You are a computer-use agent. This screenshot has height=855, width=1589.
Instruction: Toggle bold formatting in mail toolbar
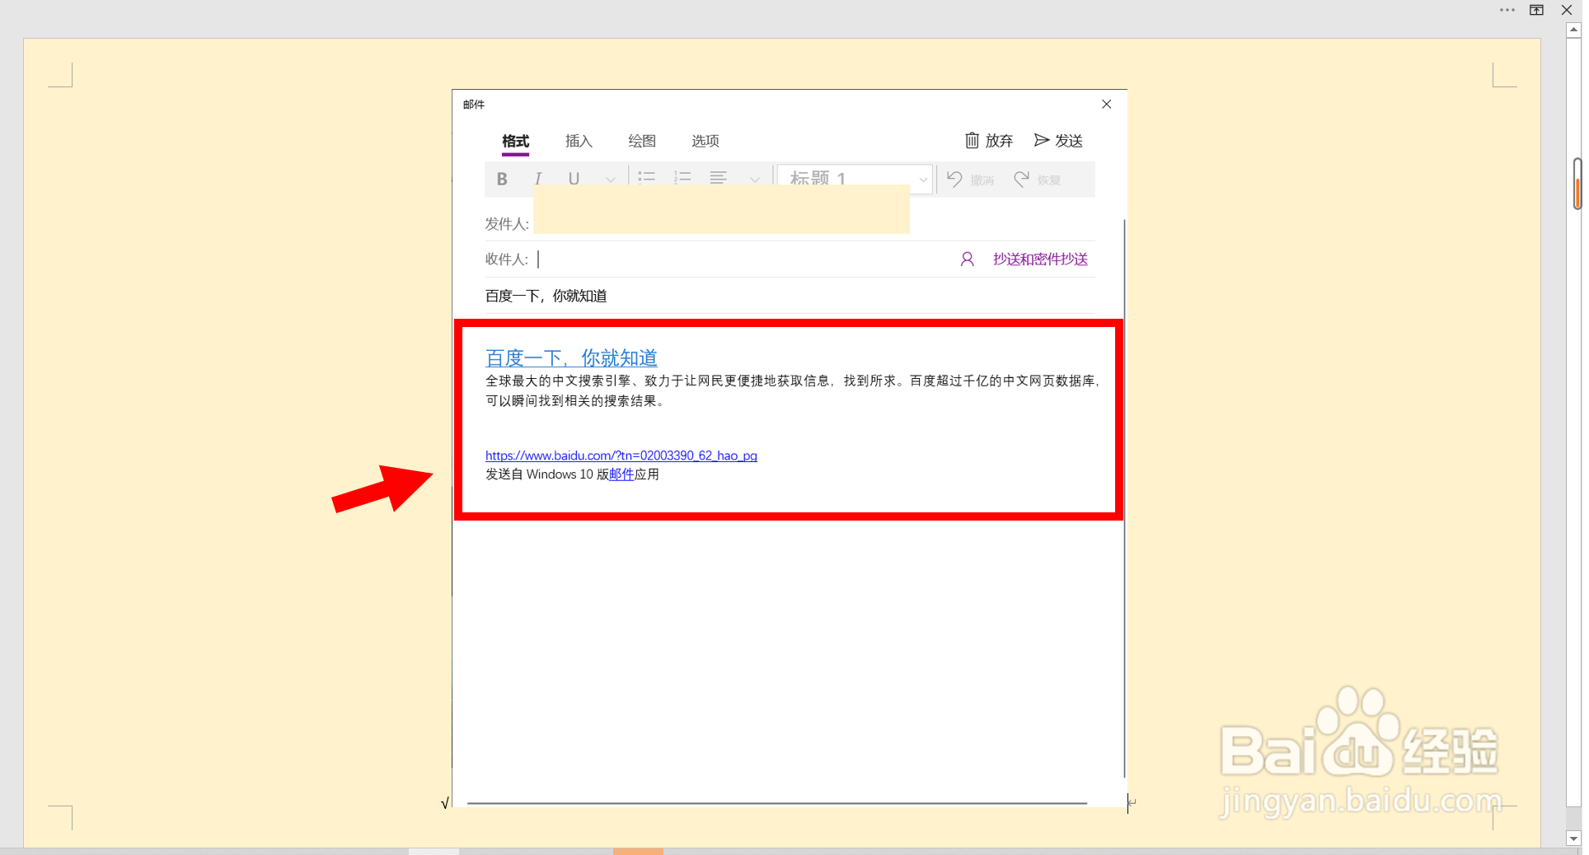[502, 179]
